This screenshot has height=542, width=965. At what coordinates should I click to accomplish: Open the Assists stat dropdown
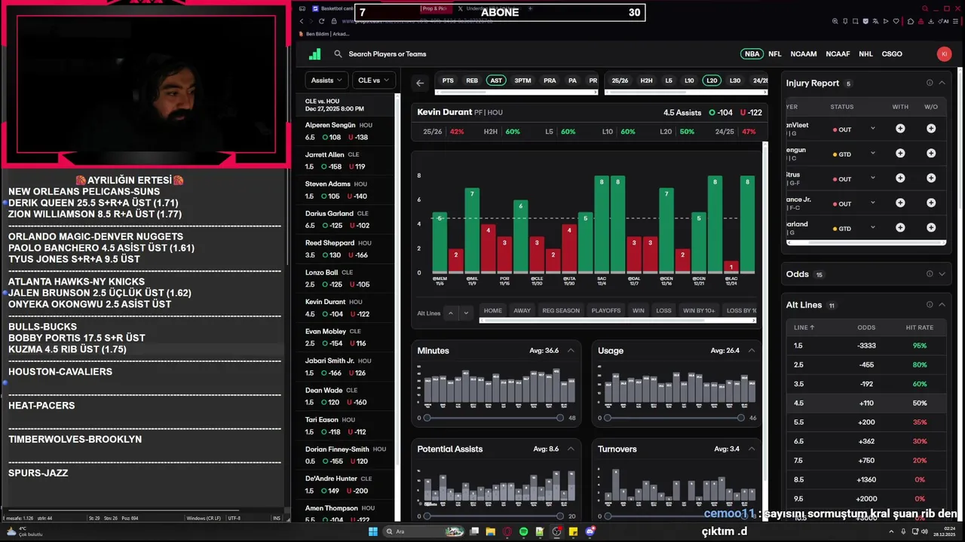326,81
